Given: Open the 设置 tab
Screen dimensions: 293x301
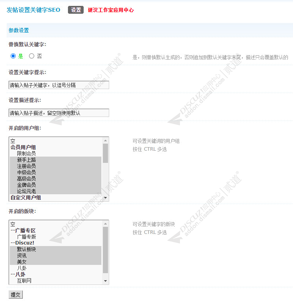Looking at the screenshot, I should [76, 10].
